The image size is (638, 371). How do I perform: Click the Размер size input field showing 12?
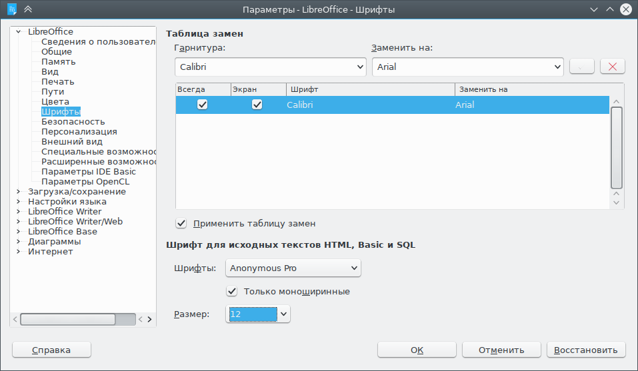tap(253, 314)
